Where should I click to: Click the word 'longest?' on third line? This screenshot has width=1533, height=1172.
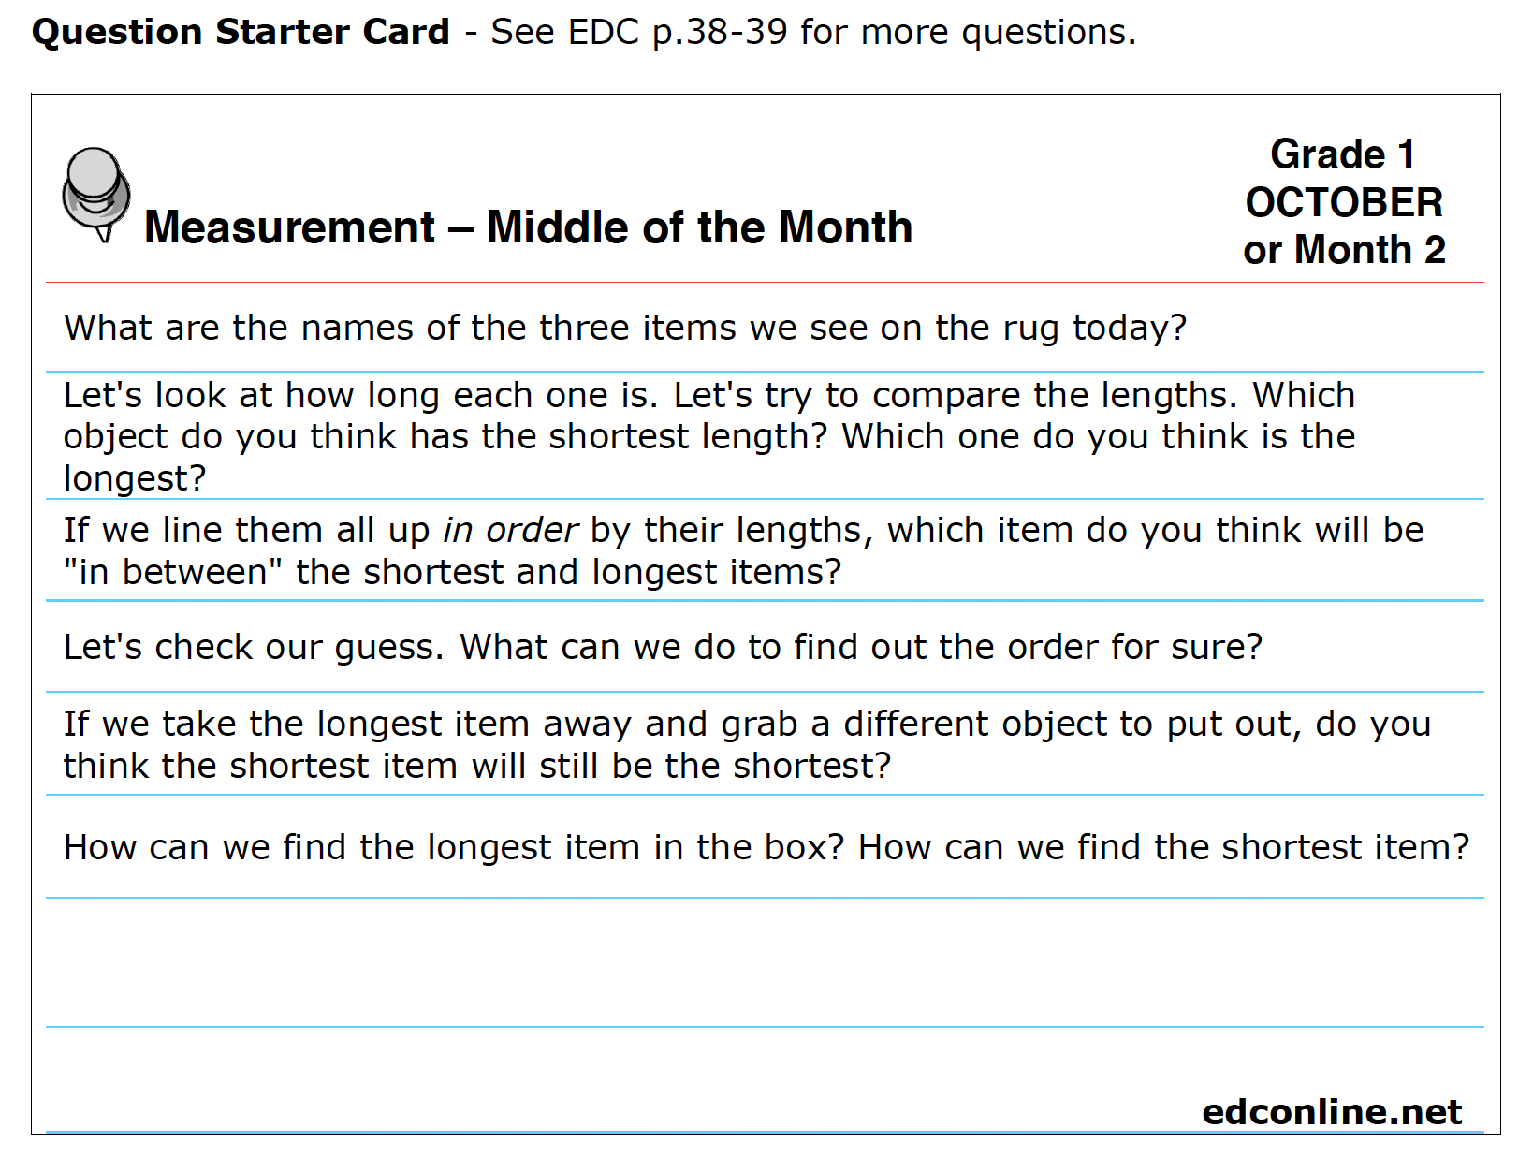tap(135, 478)
